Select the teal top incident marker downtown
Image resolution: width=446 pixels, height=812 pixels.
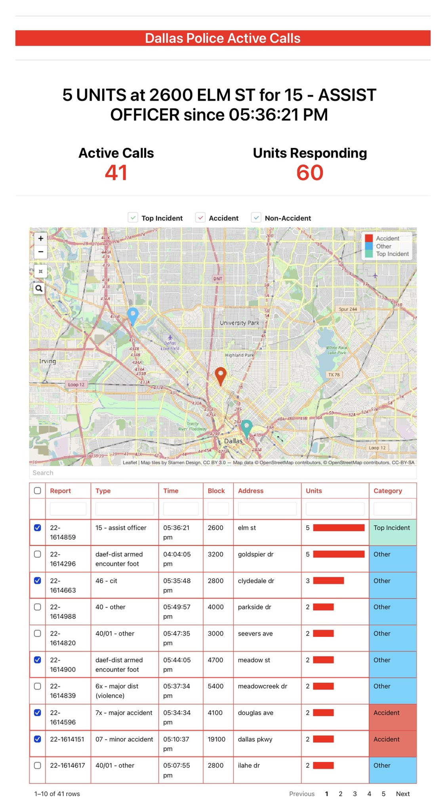pyautogui.click(x=246, y=429)
